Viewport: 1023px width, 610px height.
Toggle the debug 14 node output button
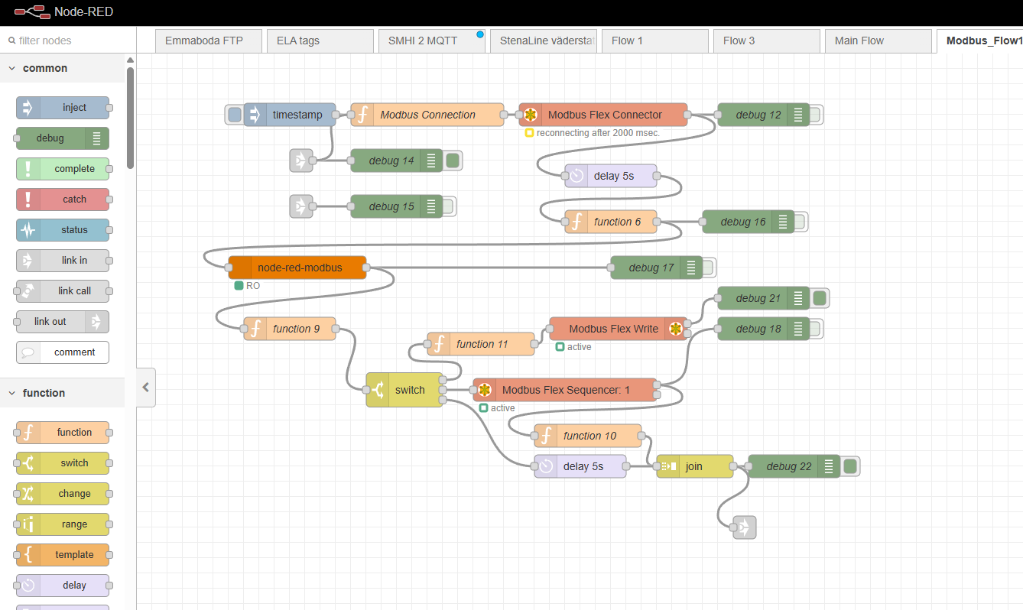pyautogui.click(x=453, y=161)
